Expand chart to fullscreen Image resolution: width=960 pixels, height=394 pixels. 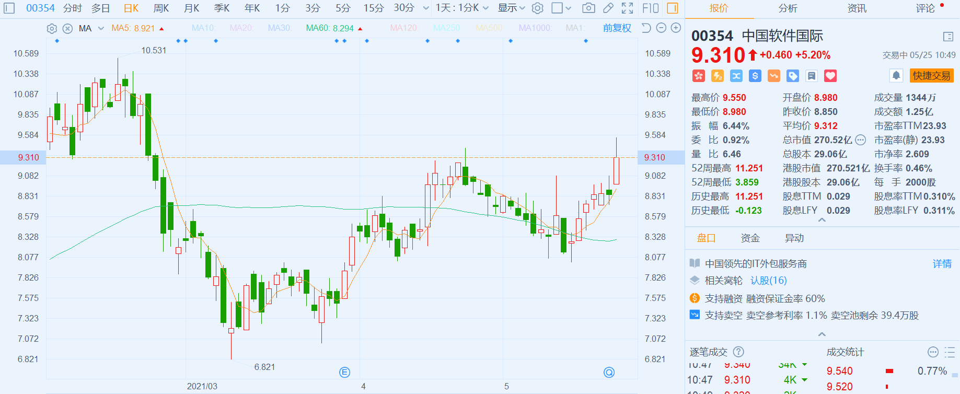[x=627, y=8]
